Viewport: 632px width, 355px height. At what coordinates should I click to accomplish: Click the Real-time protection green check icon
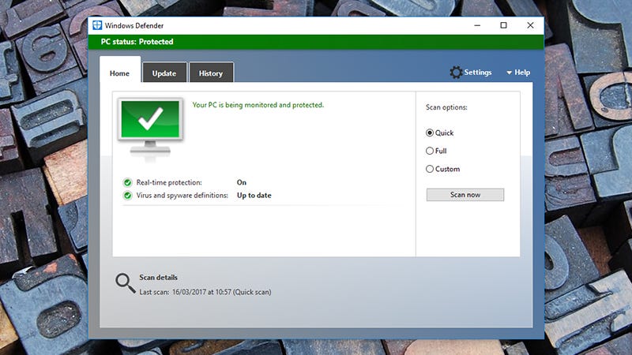point(128,183)
